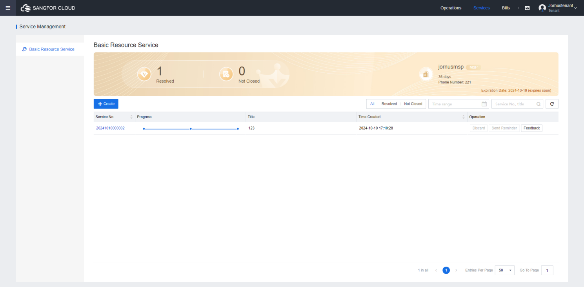The height and width of the screenshot is (287, 584).
Task: Give Feedback on the ticket
Action: (531, 128)
